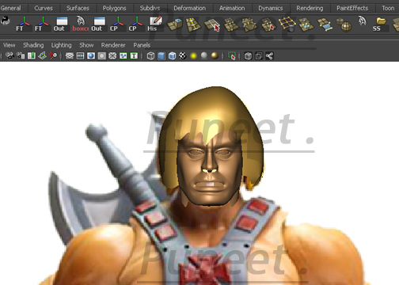Switch to the Rendering shelf tab

(310, 8)
